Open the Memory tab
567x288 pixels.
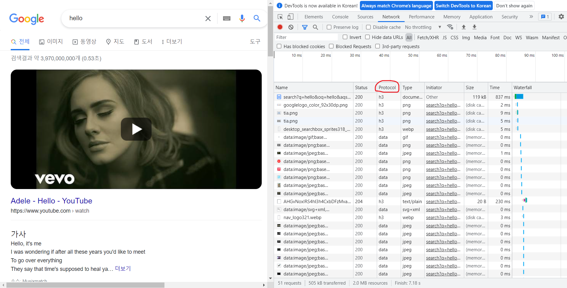tap(452, 17)
